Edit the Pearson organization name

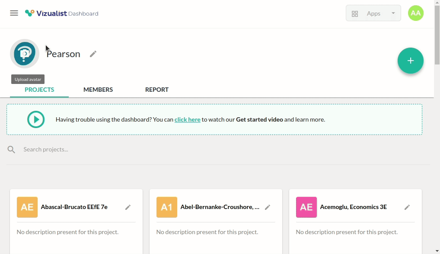click(x=93, y=54)
